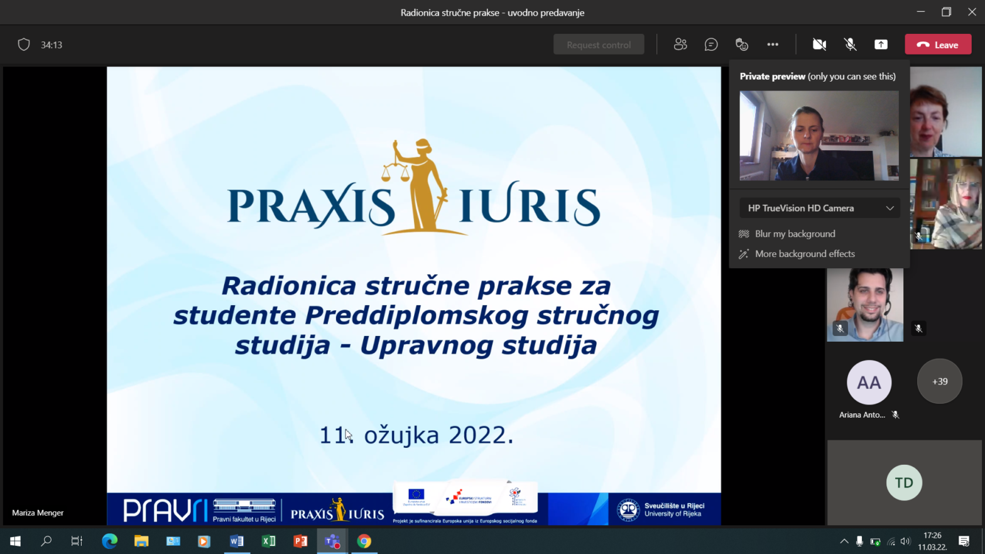Show the +39 additional participants
Screen dimensions: 985x554
point(939,381)
